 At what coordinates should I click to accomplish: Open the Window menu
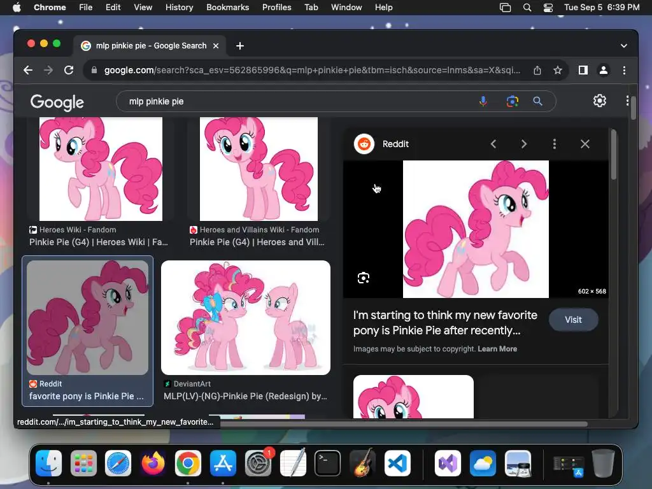coord(346,7)
